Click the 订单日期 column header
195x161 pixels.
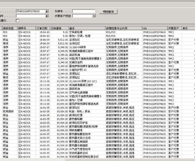tap(43, 28)
